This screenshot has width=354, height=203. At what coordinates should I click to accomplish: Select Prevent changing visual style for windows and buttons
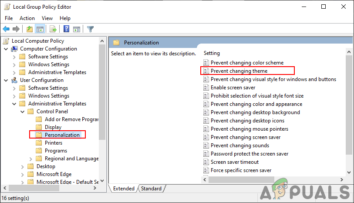pos(273,79)
